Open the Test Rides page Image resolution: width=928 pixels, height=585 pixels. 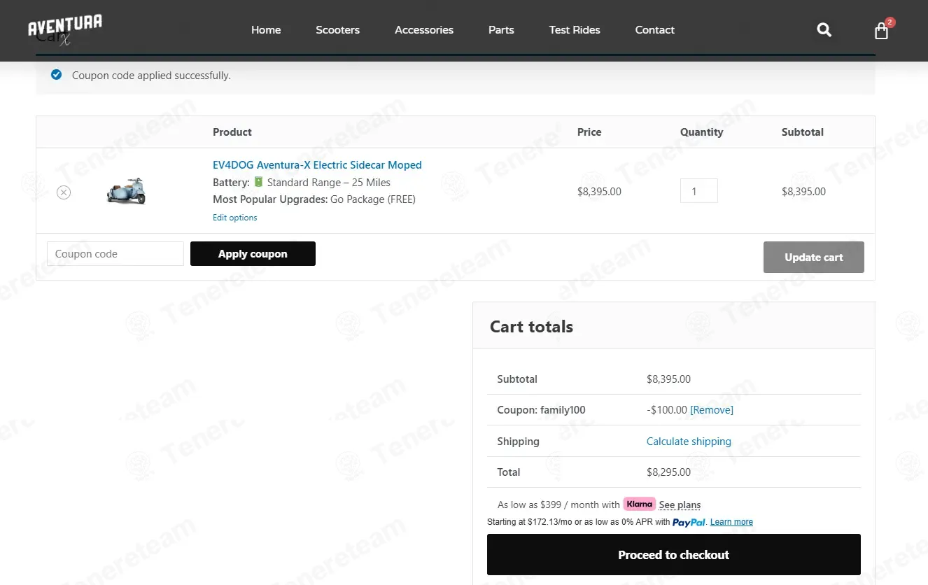click(575, 30)
